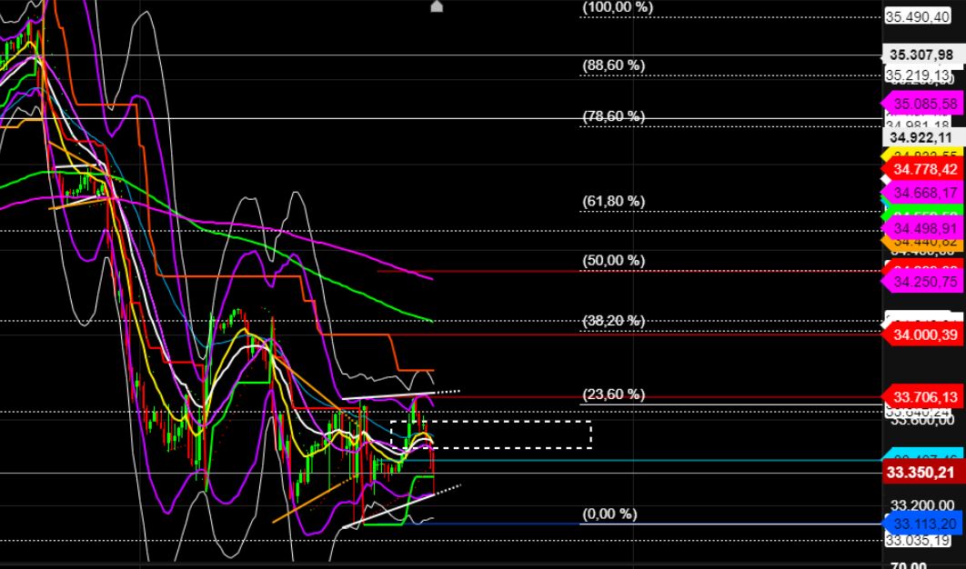This screenshot has width=966, height=569.
Task: Click the (61,80 %) Fibonacci retracement label
Action: point(613,201)
